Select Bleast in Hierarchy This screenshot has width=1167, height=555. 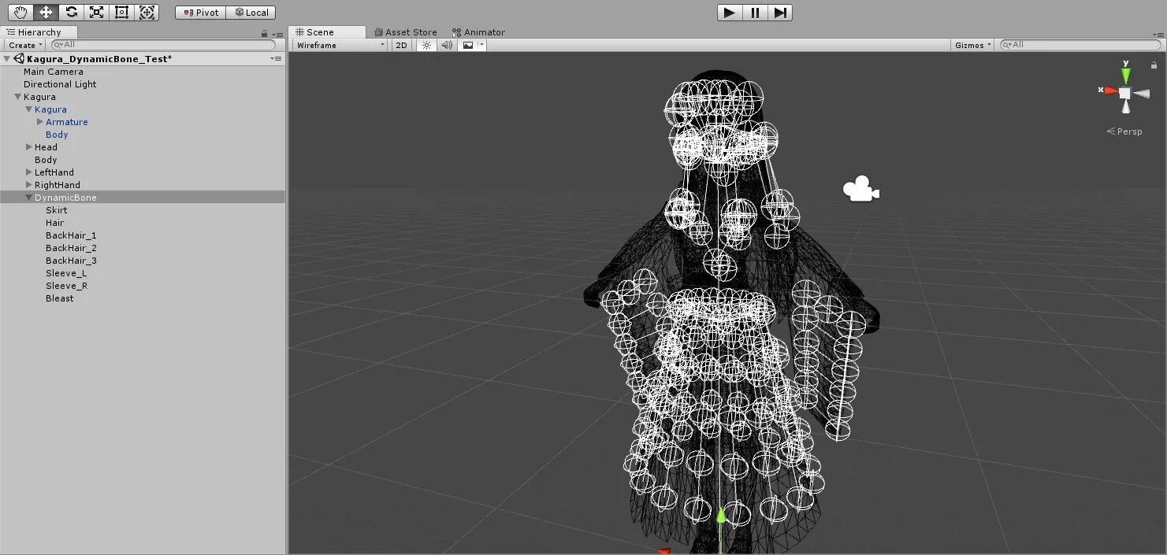click(59, 298)
